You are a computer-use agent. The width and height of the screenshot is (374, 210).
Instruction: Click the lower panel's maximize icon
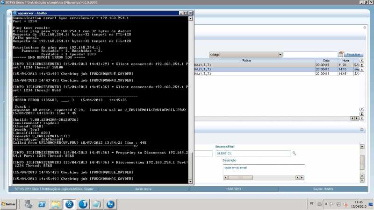coord(361,129)
